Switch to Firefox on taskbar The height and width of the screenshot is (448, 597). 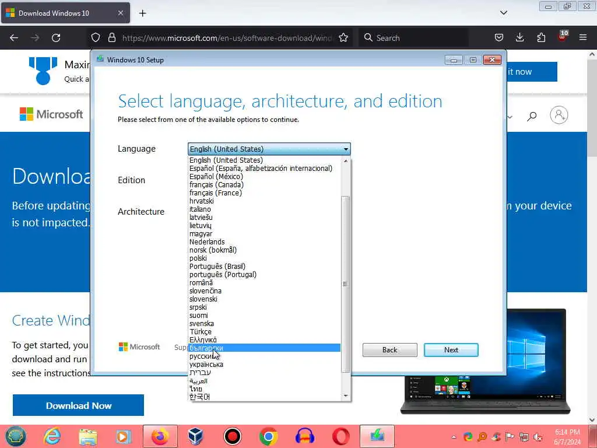pos(160,436)
